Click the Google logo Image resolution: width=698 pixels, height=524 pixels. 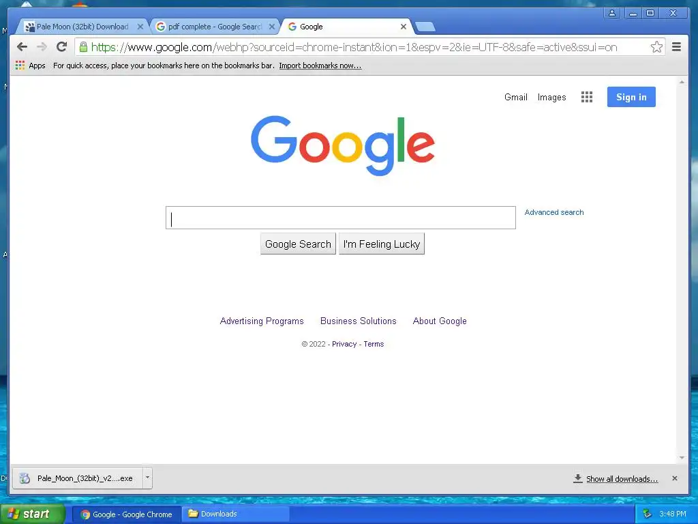[x=343, y=145]
